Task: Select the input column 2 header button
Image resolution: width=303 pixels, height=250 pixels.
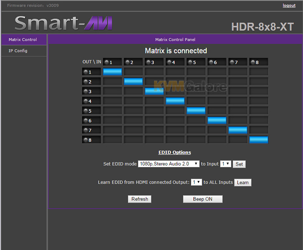Action: coord(133,62)
